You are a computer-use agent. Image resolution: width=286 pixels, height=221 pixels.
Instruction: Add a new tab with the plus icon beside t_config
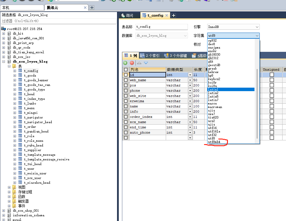174,15
